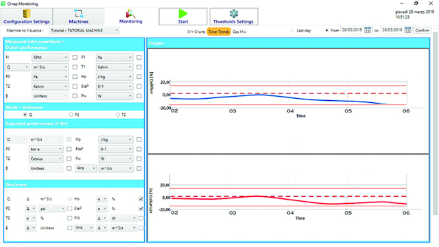Open the T1 Kelvin unit dropdown
Viewport: 439px width, 247px height.
pyautogui.click(x=115, y=67)
